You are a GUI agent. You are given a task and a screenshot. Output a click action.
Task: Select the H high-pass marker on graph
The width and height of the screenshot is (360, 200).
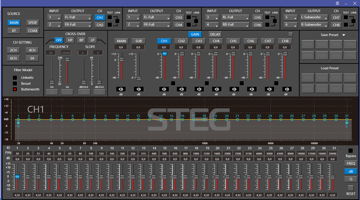point(18,123)
